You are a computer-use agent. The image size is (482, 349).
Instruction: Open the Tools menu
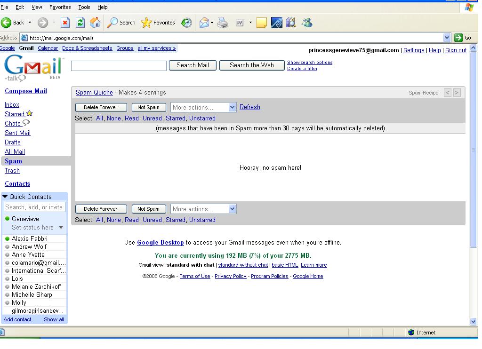84,7
